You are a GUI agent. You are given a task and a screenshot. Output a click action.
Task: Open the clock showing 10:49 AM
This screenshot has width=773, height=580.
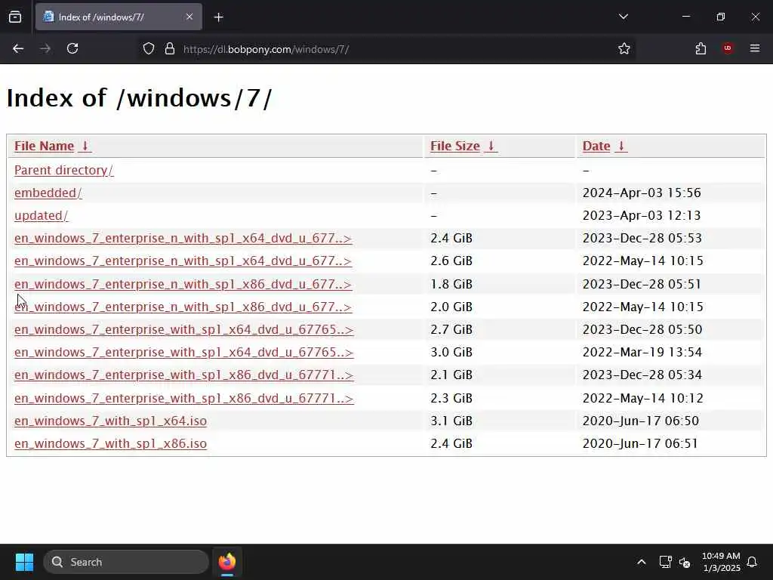pos(721,562)
